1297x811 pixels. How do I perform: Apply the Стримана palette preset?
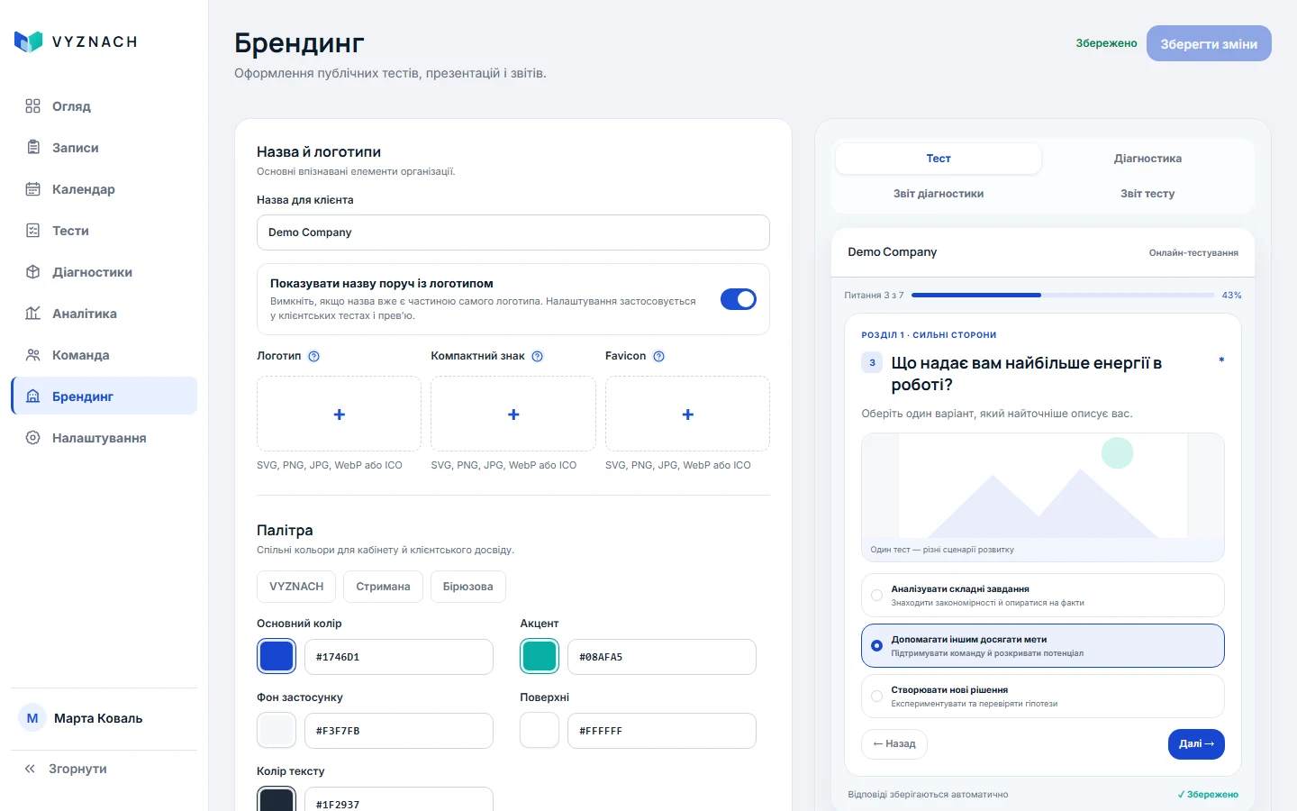pos(383,587)
